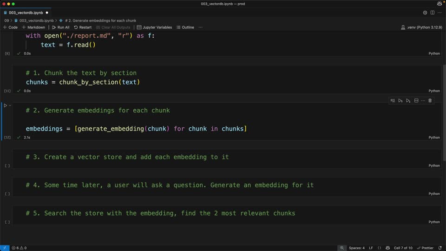446x251 pixels.
Task: Open Copilot status icon in status bar
Action: tap(387, 248)
